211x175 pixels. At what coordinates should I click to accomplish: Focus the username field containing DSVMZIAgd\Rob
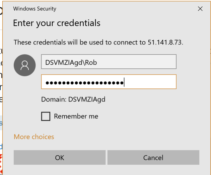109,62
